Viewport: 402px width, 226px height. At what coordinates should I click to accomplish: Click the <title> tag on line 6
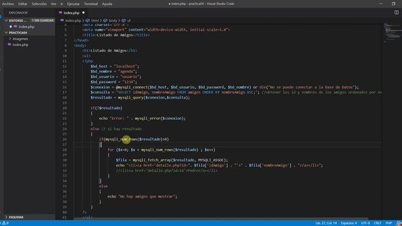(x=89, y=35)
